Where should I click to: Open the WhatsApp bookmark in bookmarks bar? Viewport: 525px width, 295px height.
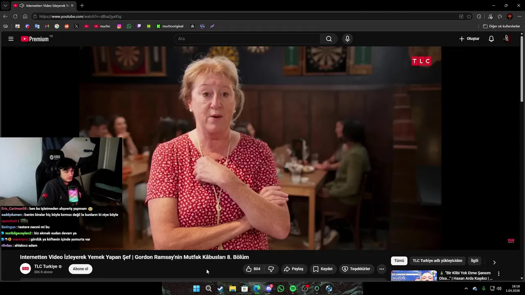pos(129,26)
